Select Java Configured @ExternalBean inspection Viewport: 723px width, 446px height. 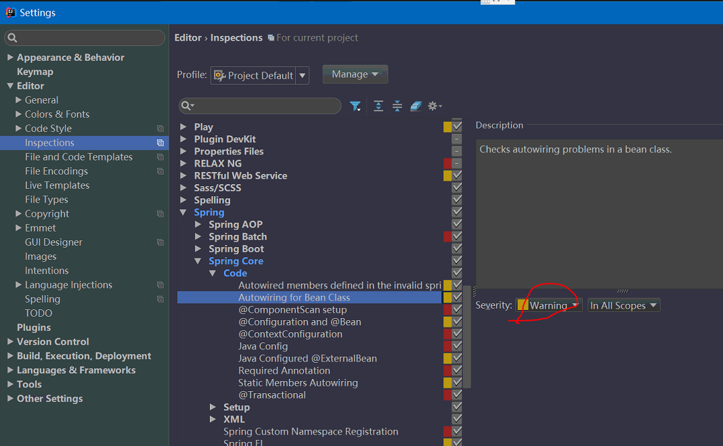(x=307, y=359)
